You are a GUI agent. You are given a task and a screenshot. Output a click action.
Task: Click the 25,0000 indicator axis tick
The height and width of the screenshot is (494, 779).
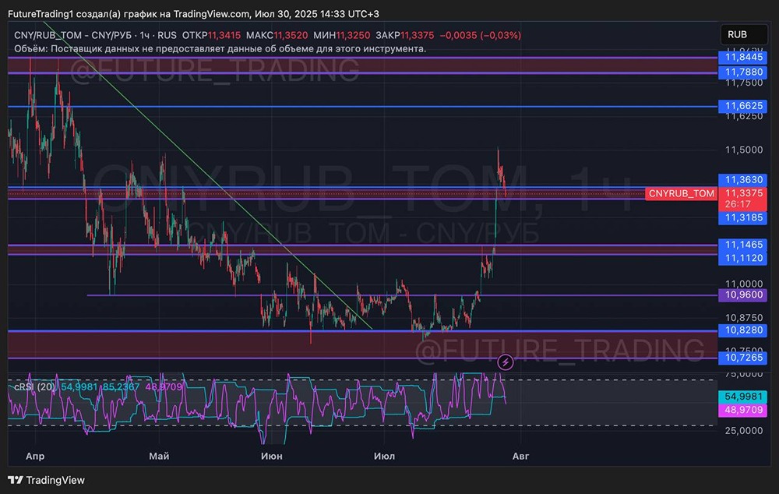click(x=744, y=430)
